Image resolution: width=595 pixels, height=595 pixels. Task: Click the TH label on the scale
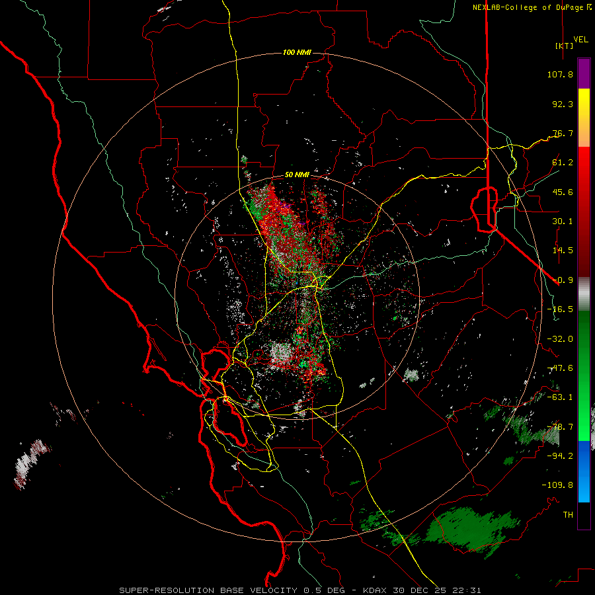click(x=568, y=515)
